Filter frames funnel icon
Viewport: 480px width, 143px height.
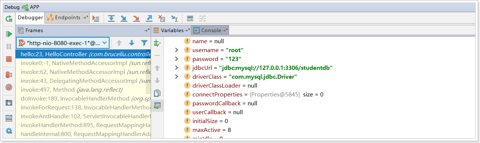pyautogui.click(x=144, y=43)
